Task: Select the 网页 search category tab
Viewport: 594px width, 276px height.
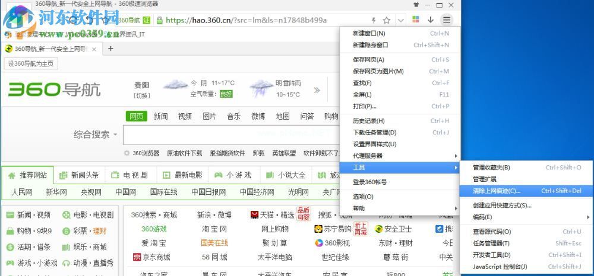Action: click(x=137, y=116)
